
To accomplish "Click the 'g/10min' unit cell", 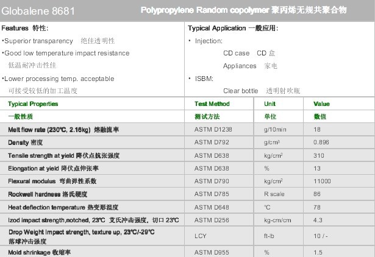I will pyautogui.click(x=275, y=130).
